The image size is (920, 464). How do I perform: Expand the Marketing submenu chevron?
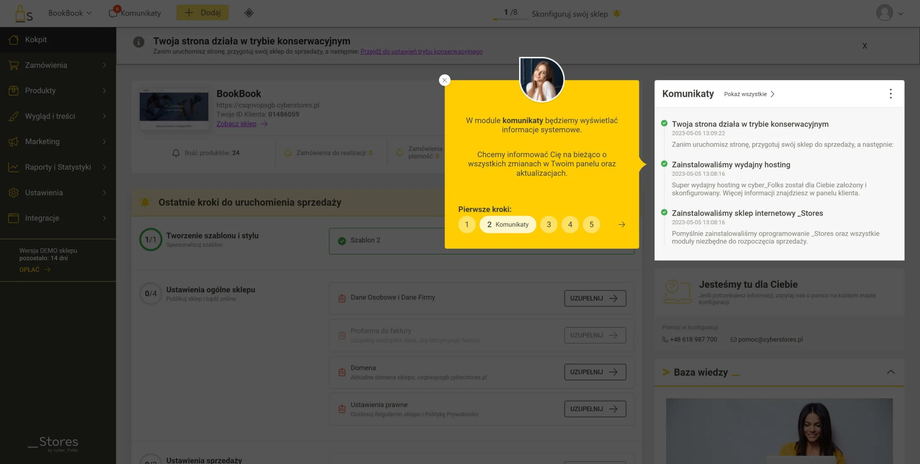click(104, 141)
